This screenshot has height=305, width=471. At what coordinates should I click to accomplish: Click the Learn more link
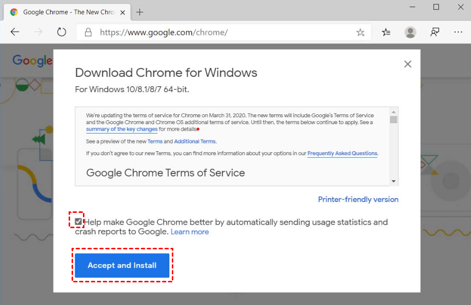click(x=190, y=232)
